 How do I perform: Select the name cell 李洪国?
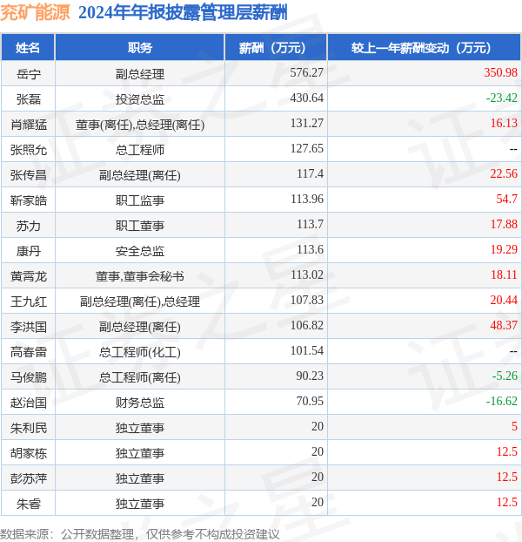click(x=29, y=327)
